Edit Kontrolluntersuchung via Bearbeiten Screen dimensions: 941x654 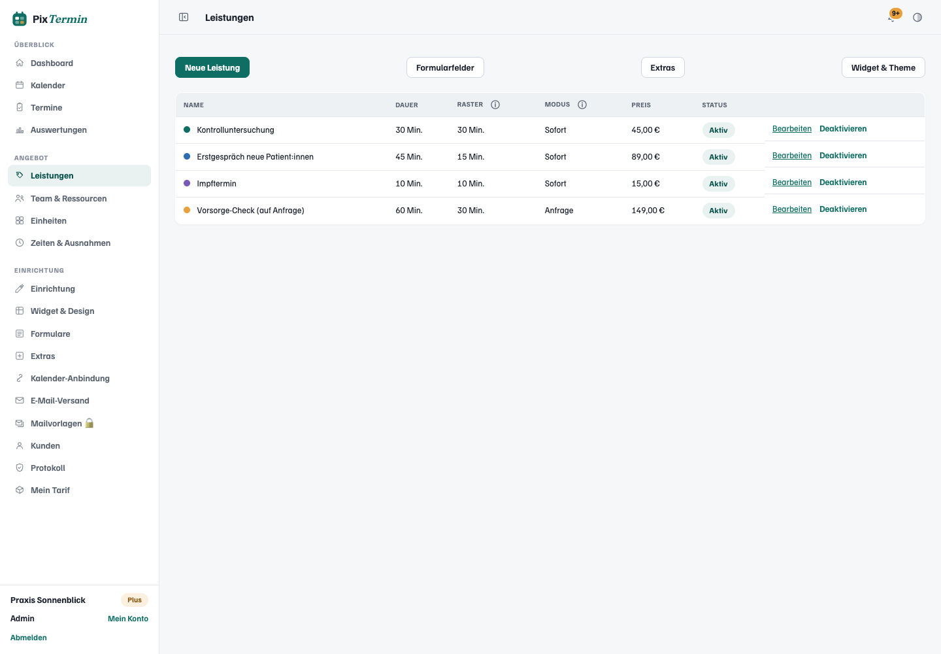[792, 129]
